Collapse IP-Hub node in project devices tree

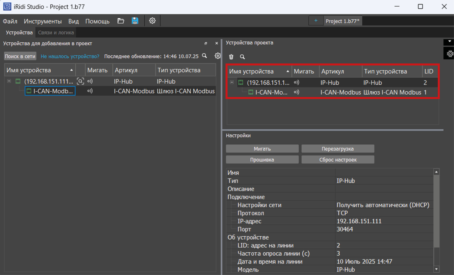[x=232, y=82]
